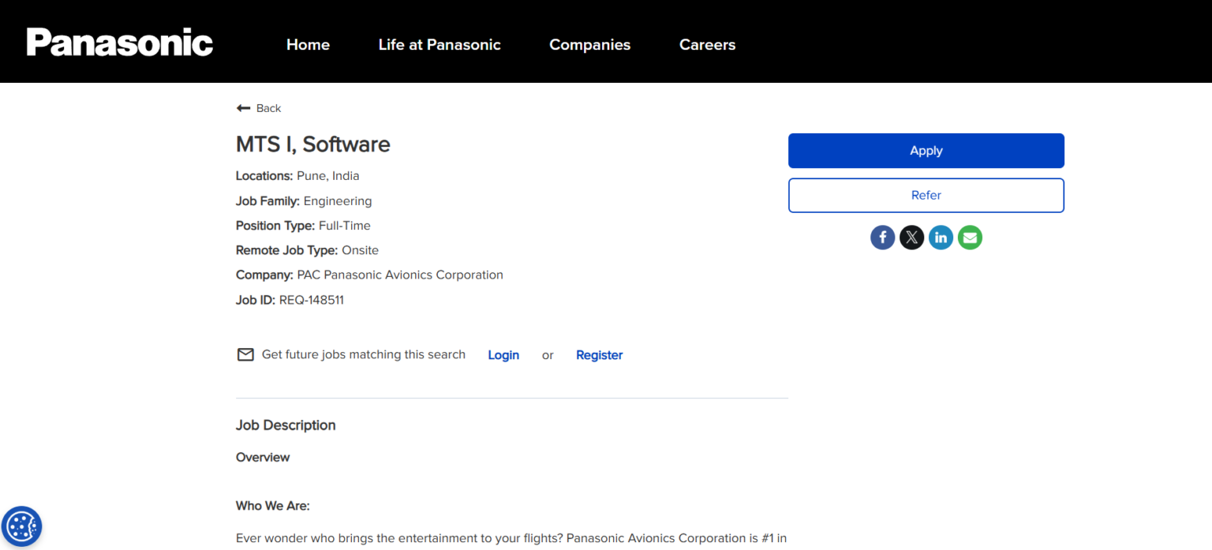
Task: Open the Home menu item
Action: click(x=308, y=45)
